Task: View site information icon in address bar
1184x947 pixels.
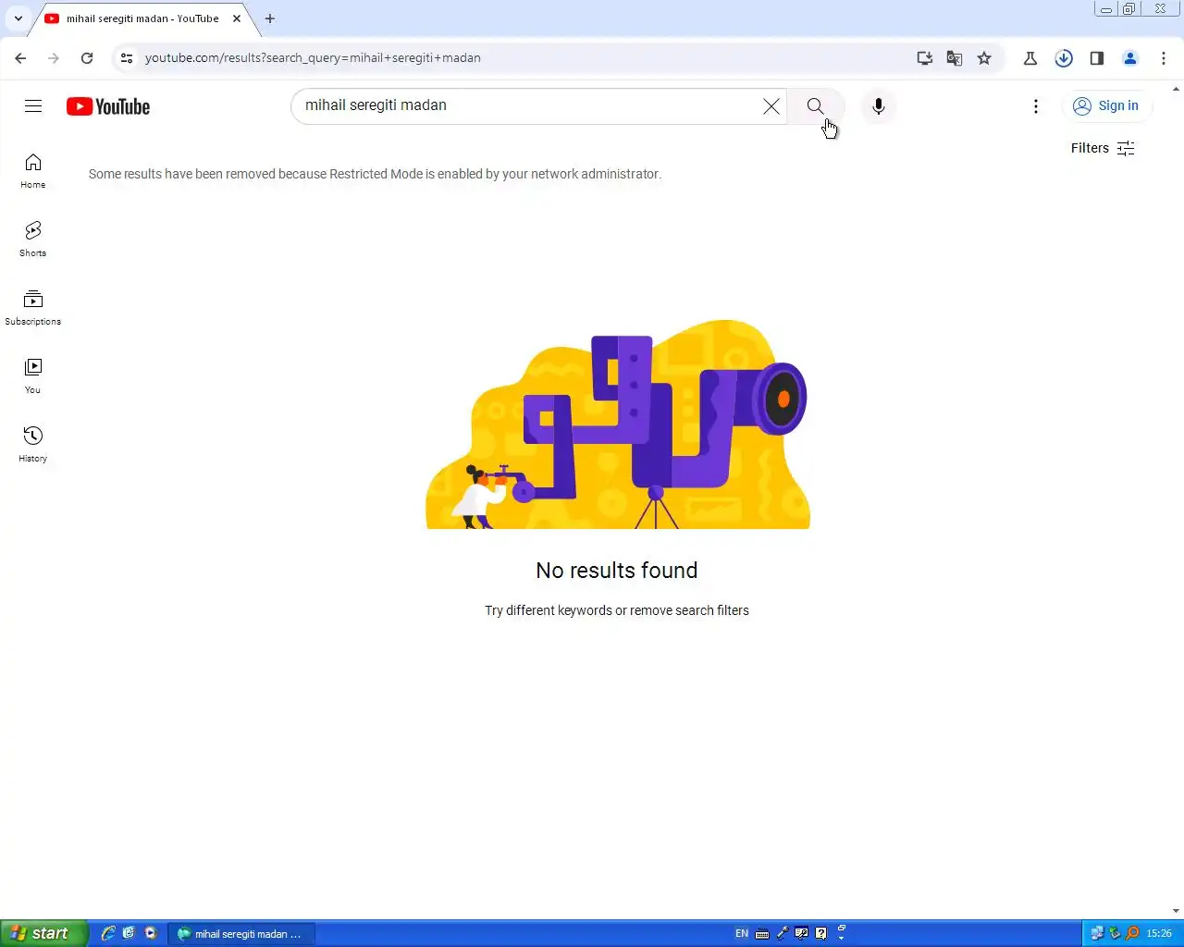Action: pos(127,58)
